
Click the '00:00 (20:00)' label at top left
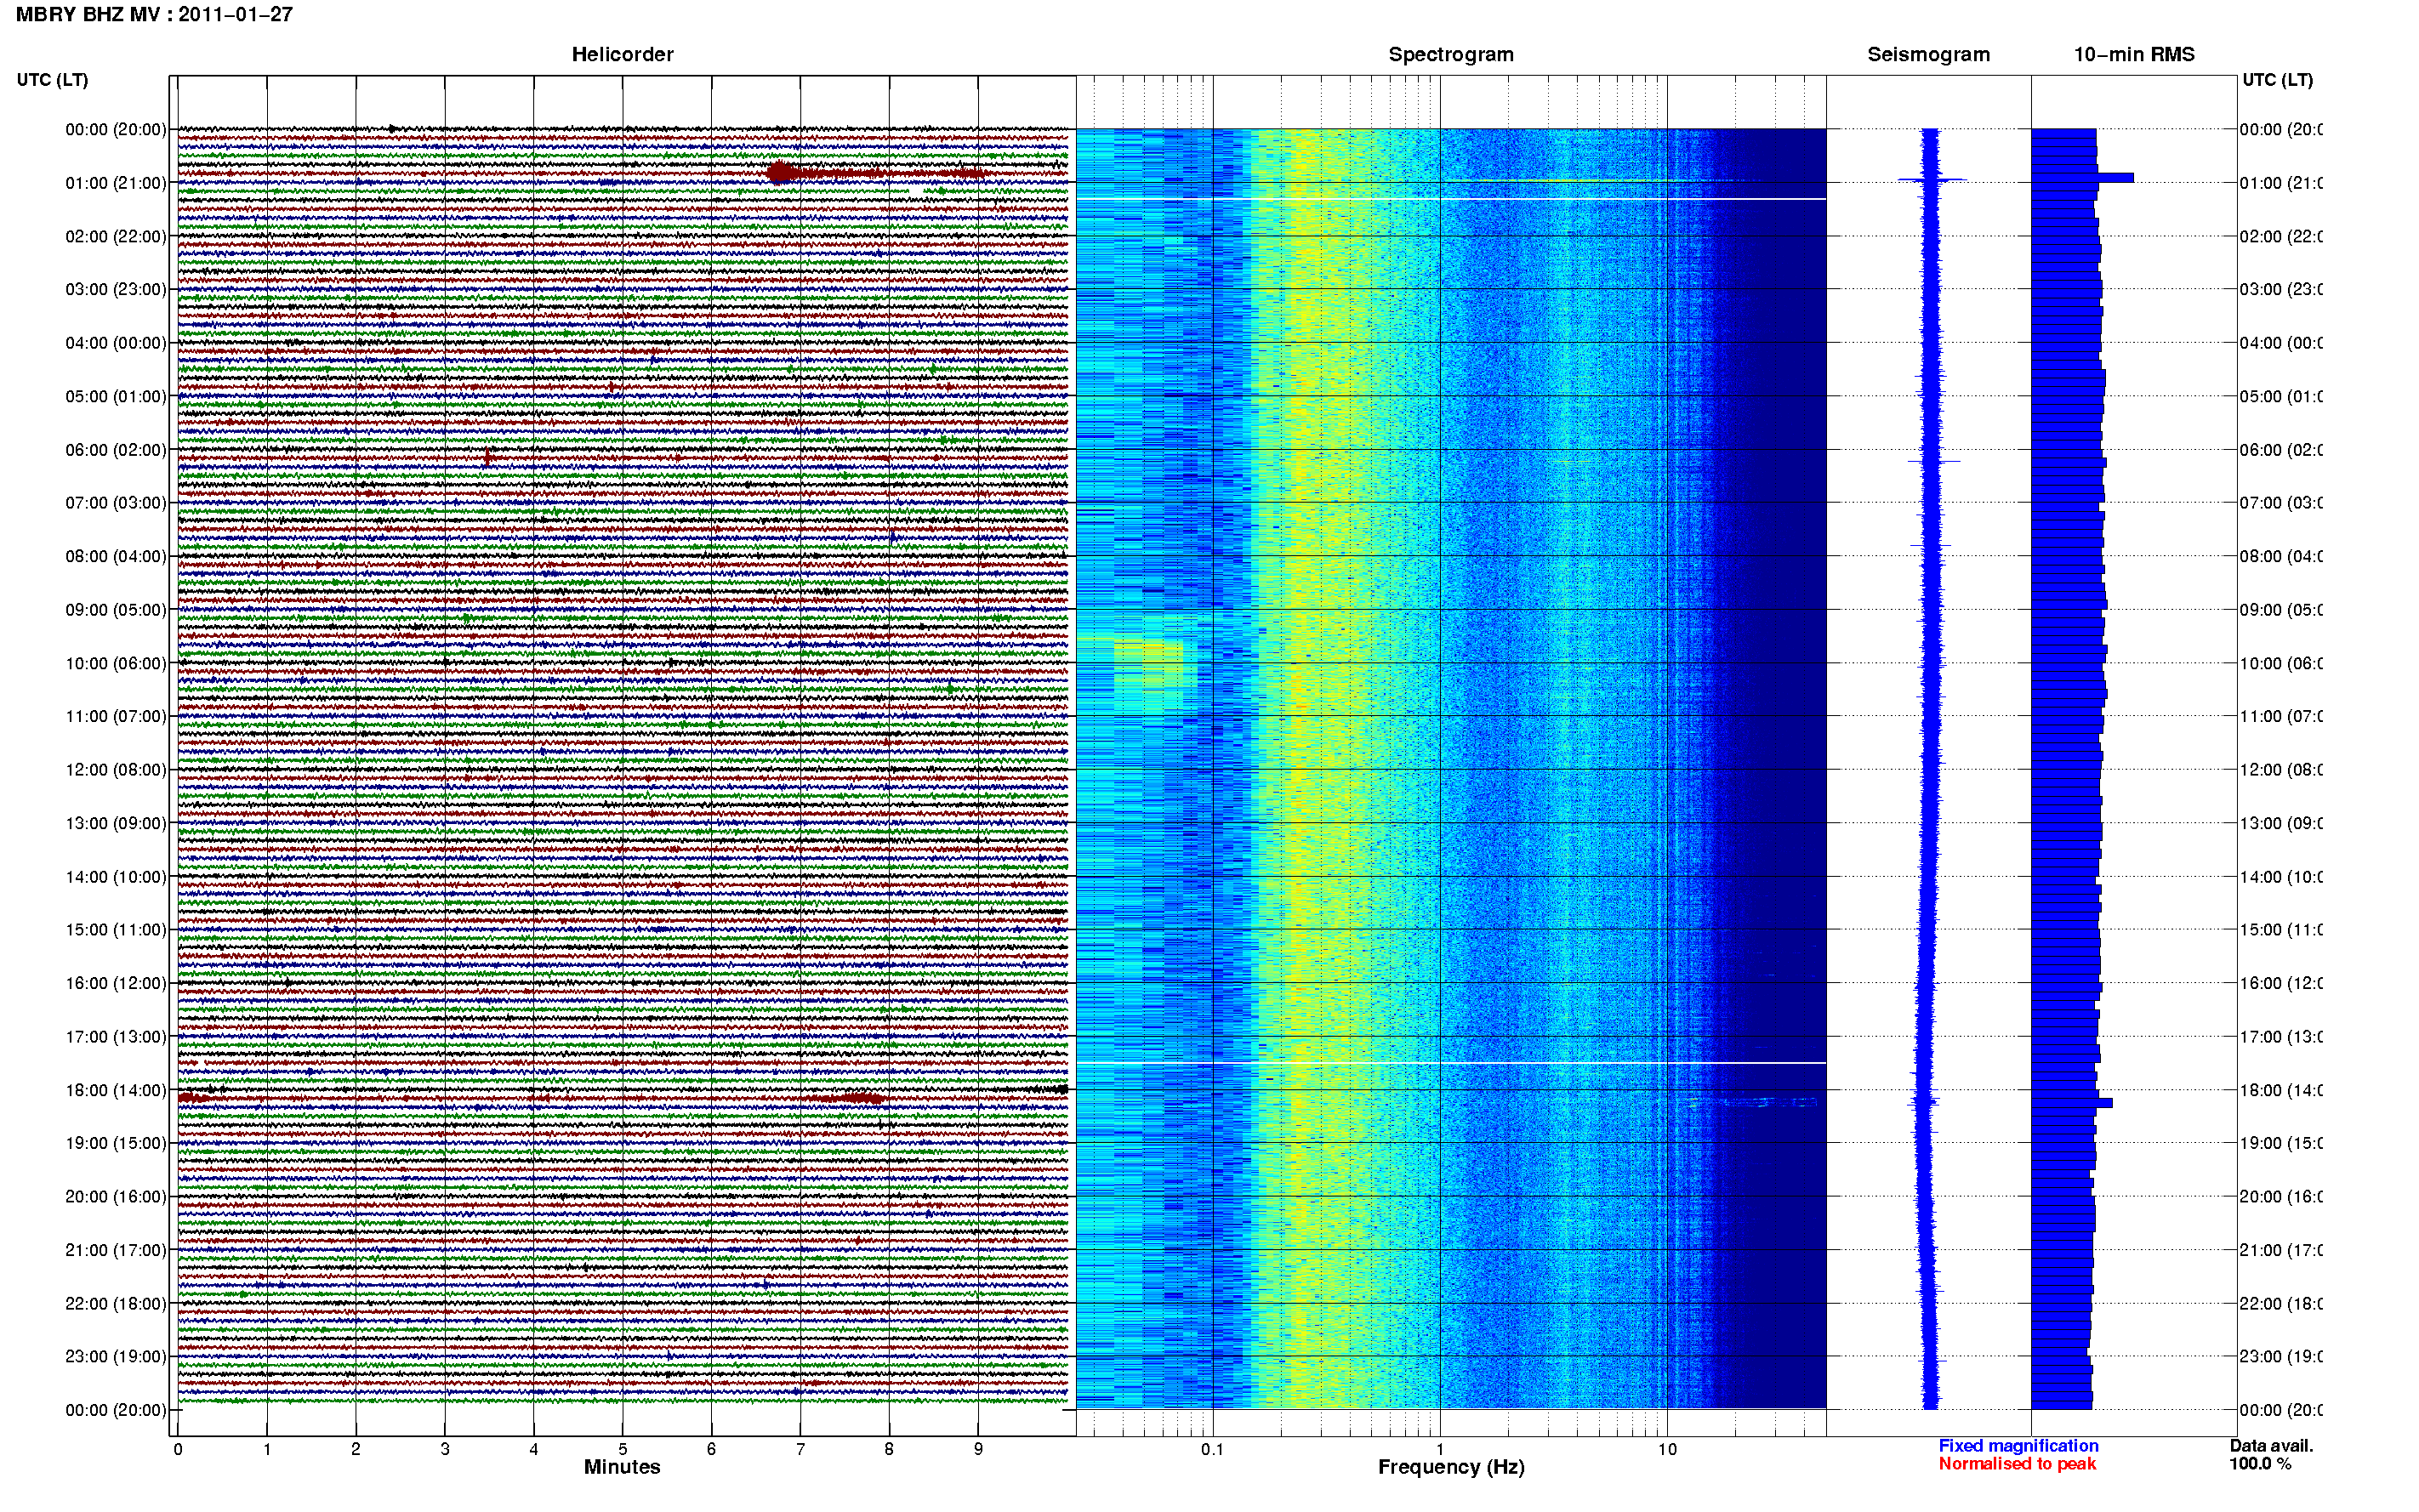pyautogui.click(x=116, y=129)
